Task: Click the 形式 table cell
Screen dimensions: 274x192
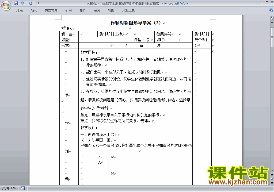Action: coord(69,46)
